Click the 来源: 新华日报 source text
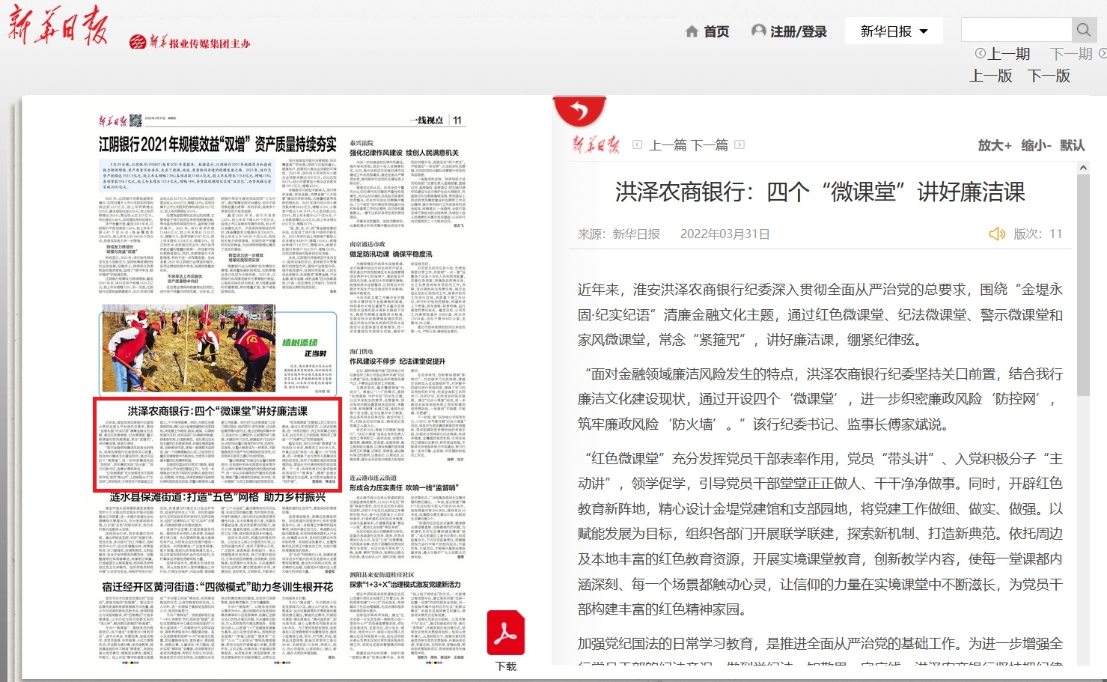 coord(619,234)
